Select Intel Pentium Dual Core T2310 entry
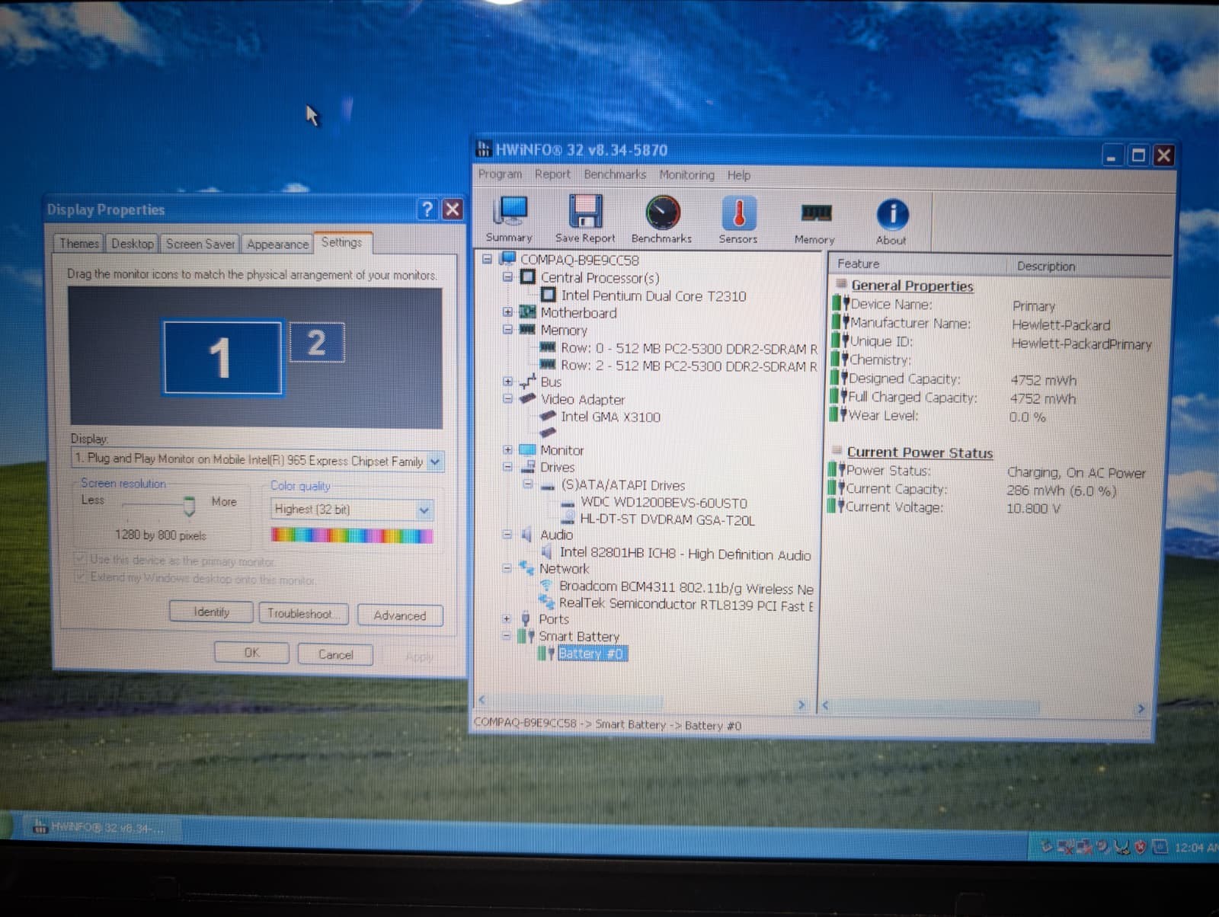 [654, 296]
